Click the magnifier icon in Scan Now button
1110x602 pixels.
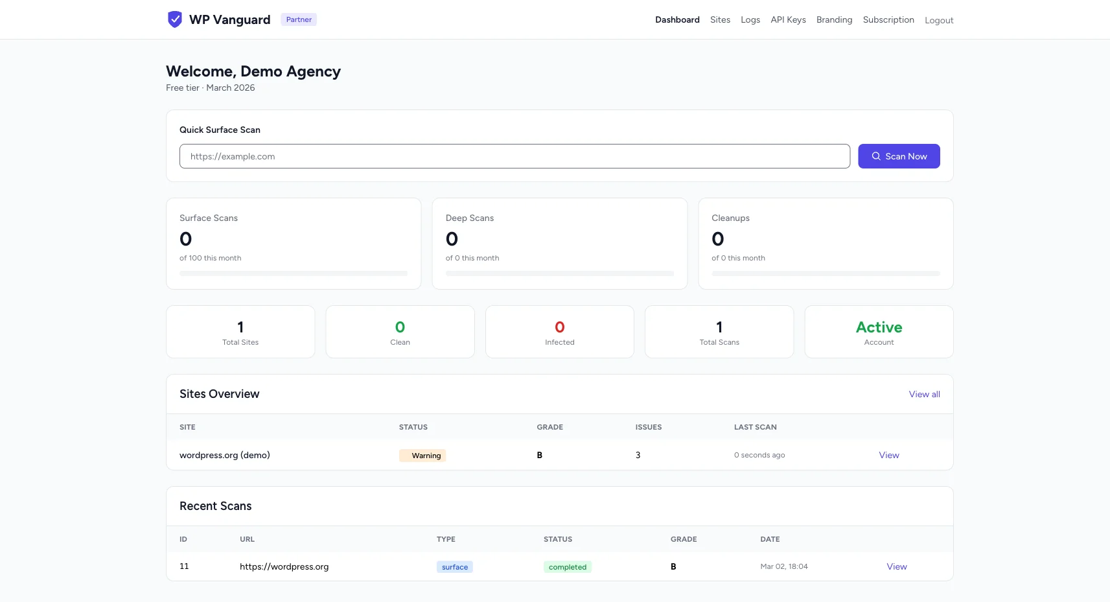[876, 156]
